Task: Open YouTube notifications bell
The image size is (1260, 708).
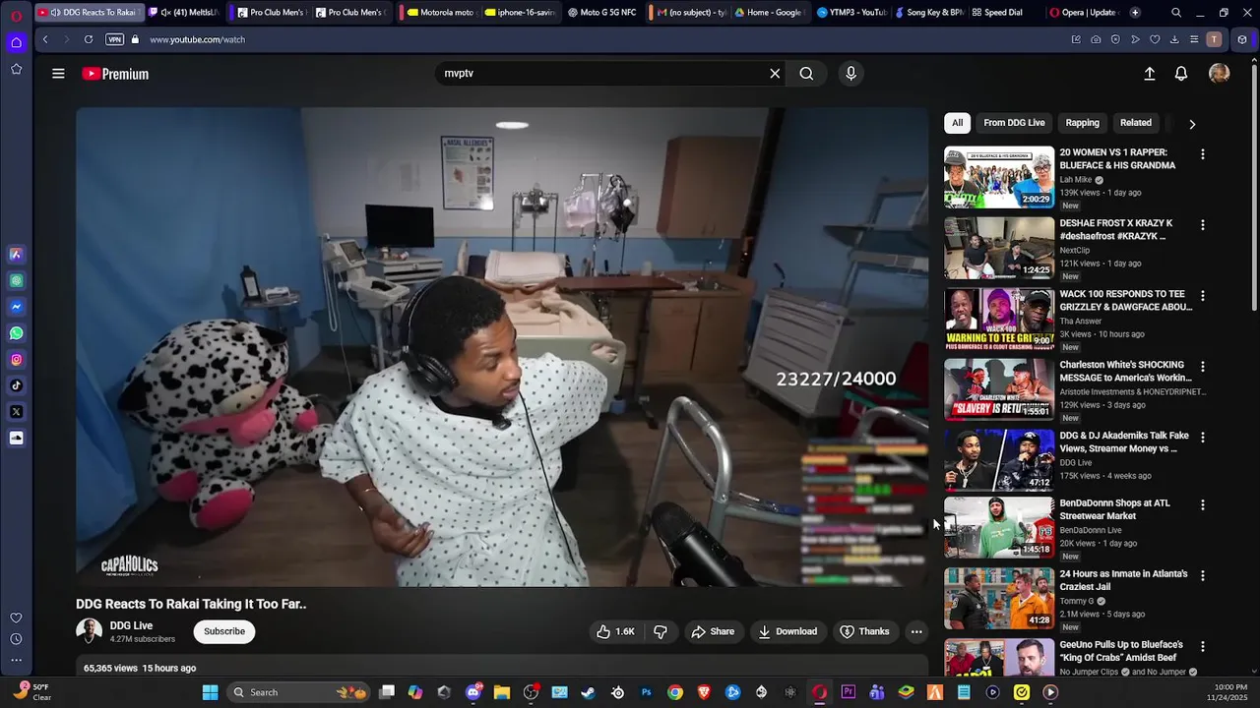Action: 1180,74
